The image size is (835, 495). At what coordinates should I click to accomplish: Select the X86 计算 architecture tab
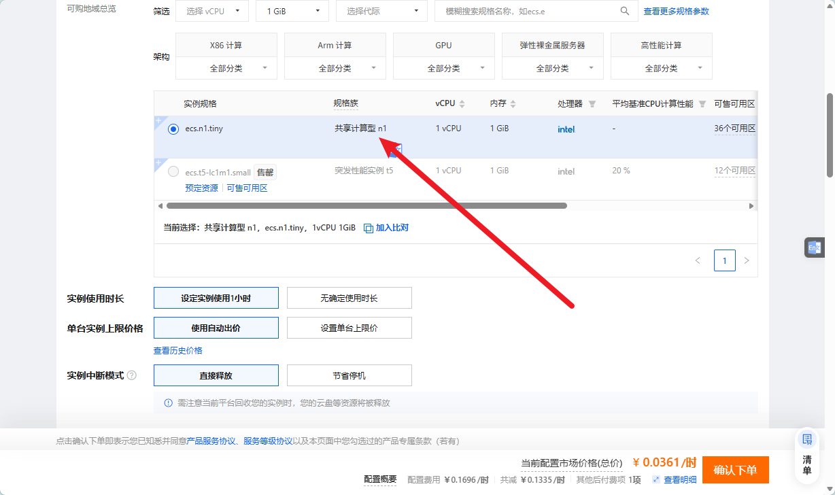point(226,45)
